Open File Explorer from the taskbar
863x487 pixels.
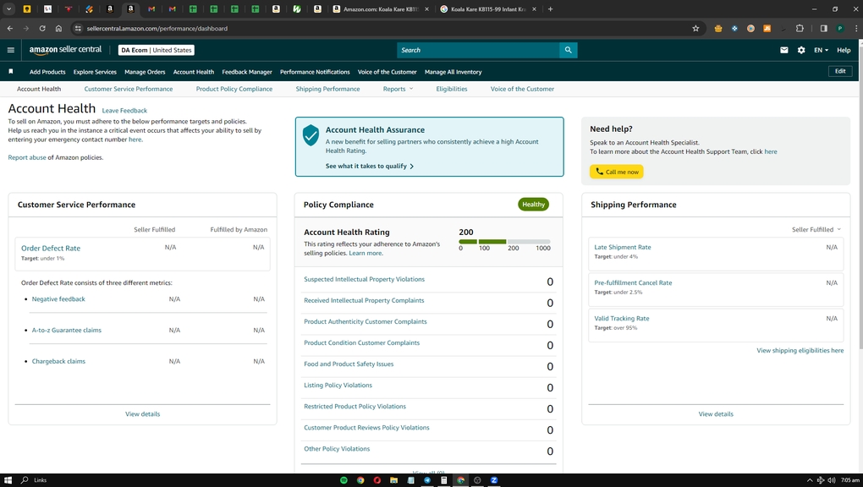pyautogui.click(x=394, y=480)
